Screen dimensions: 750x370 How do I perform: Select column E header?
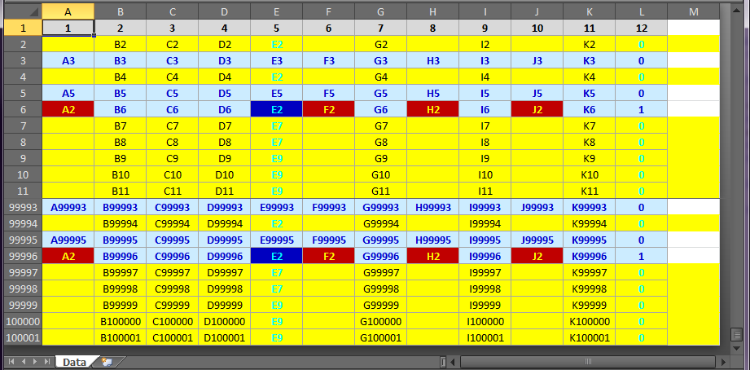point(277,11)
